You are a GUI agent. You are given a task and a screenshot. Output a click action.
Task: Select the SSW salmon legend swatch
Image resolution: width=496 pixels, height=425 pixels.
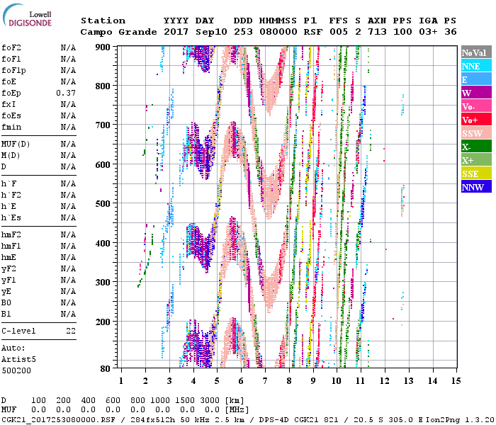point(476,133)
